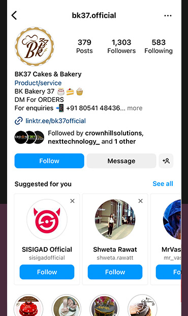This screenshot has width=188, height=316.
Task: Open the red cake story highlight
Action: pyautogui.click(x=28, y=306)
